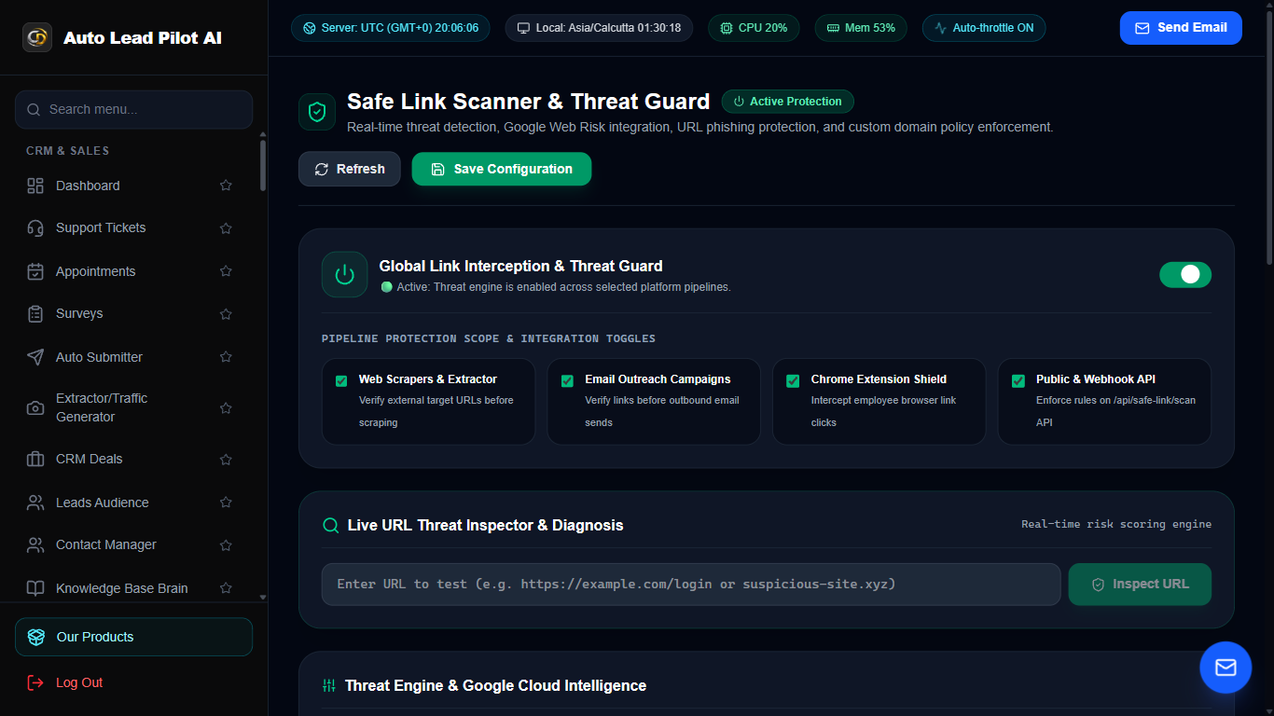1274x716 pixels.
Task: Click the Server UTC time indicator
Action: click(x=391, y=28)
